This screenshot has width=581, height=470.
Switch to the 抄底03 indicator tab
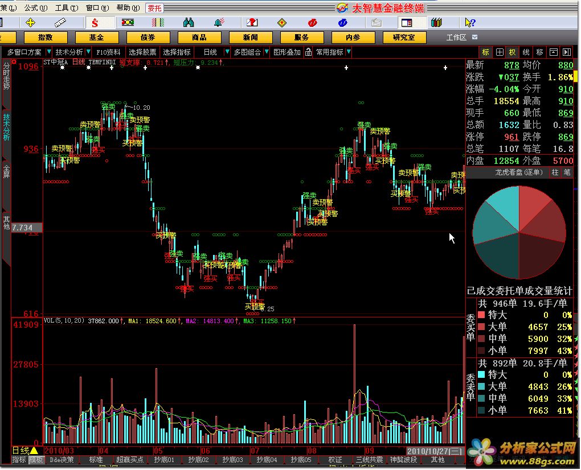(x=232, y=460)
